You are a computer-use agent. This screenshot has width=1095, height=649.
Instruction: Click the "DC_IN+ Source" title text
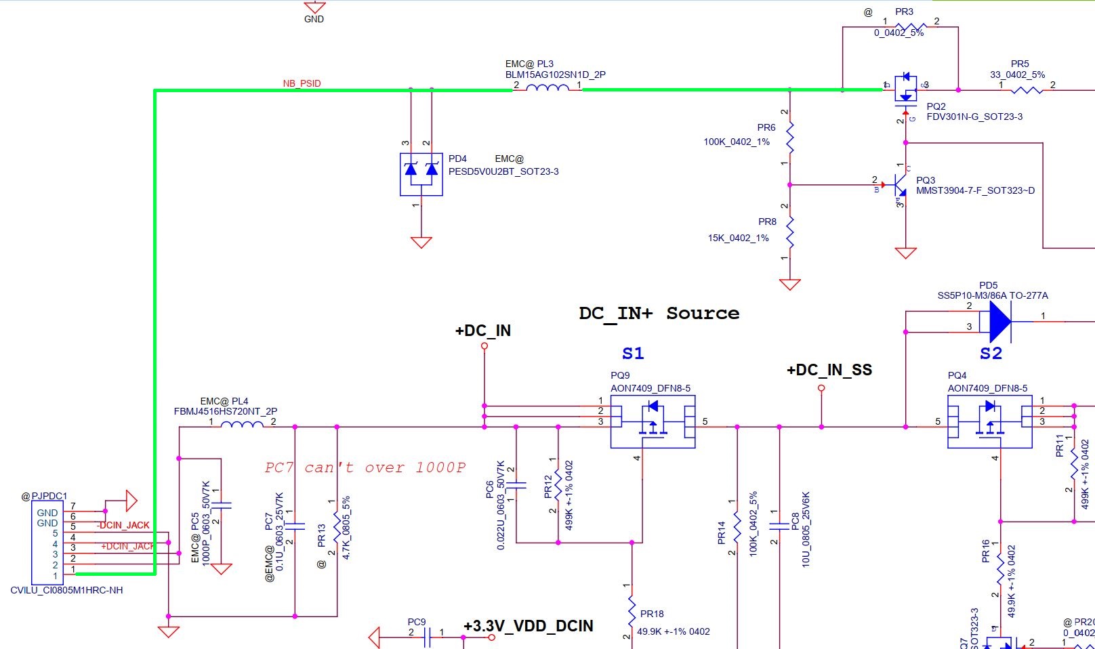pyautogui.click(x=659, y=313)
